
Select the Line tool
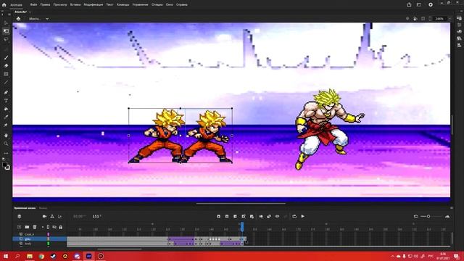[x=6, y=83]
